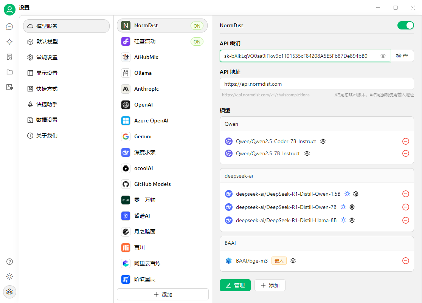The width and height of the screenshot is (422, 303).
Task: Select the NormDist provider
Action: [x=162, y=26]
